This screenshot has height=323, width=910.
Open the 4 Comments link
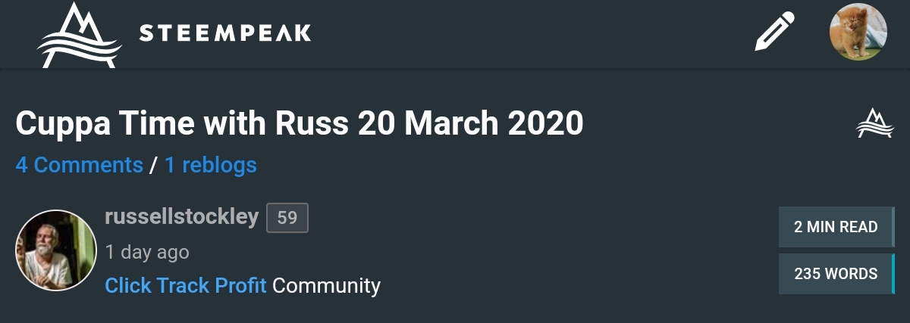pyautogui.click(x=79, y=164)
